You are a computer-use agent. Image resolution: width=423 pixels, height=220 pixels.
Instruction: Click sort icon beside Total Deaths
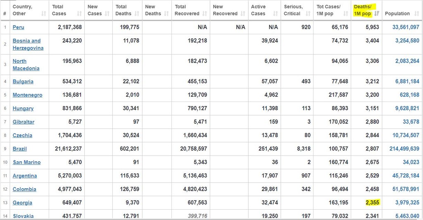click(x=138, y=14)
